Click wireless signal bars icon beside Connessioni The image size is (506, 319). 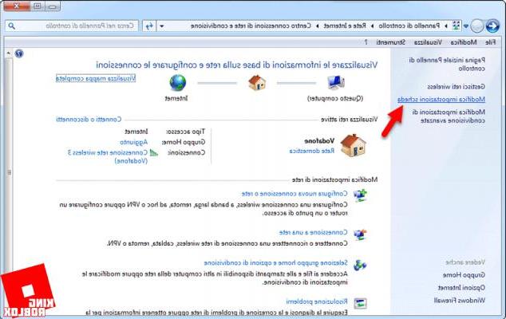[154, 152]
